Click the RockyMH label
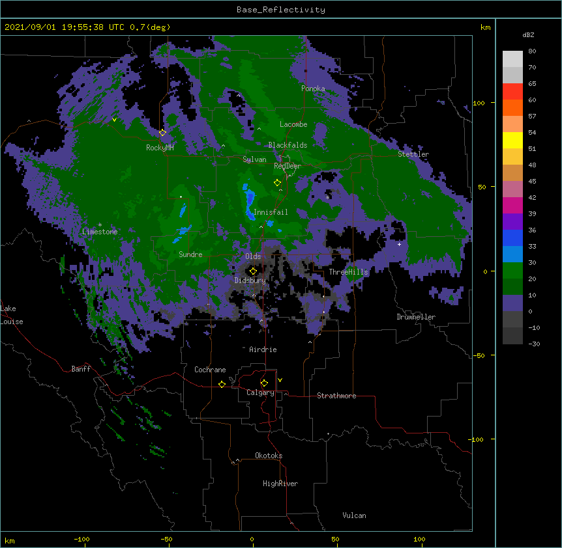Image resolution: width=562 pixels, height=548 pixels. click(x=160, y=148)
